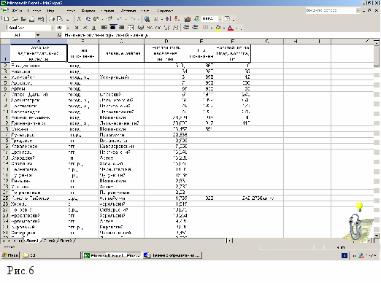Switch to the Word document taskbar button
The width and height of the screenshot is (381, 283).
click(172, 255)
